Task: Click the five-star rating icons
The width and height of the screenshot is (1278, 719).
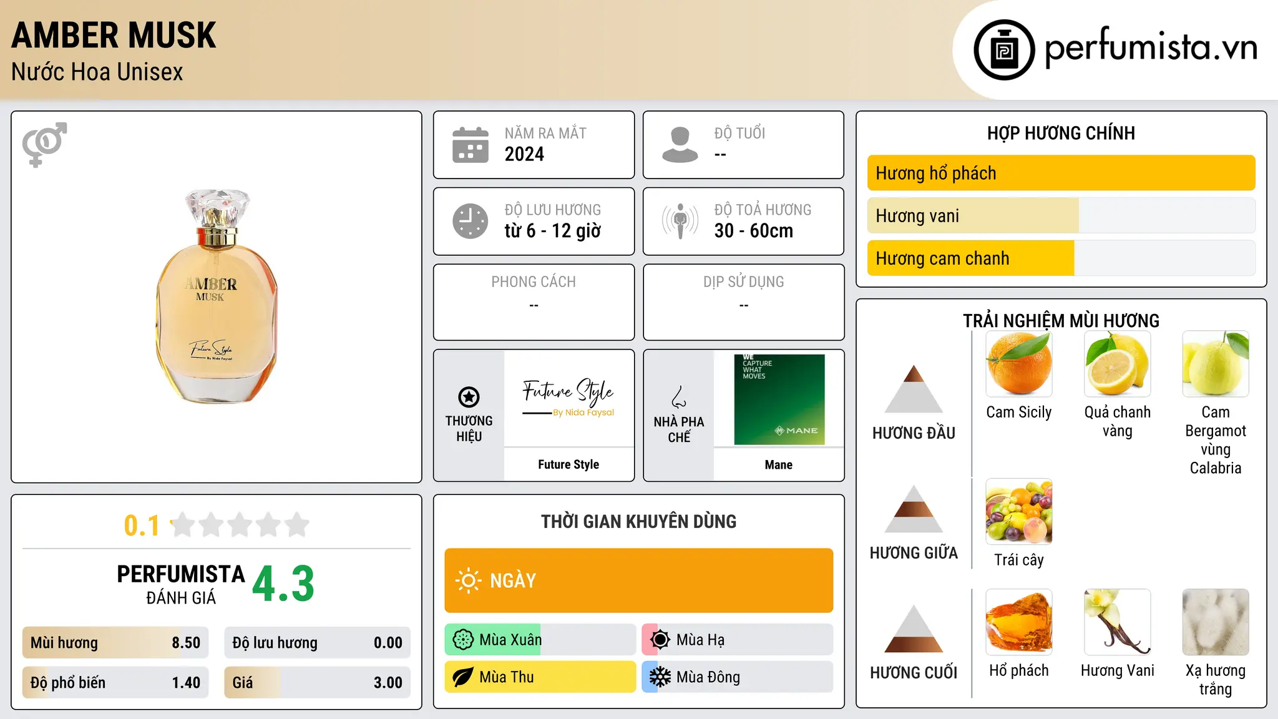Action: click(240, 525)
